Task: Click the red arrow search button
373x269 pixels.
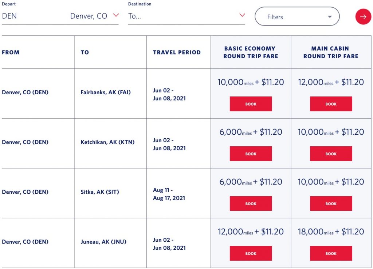Action: point(363,17)
